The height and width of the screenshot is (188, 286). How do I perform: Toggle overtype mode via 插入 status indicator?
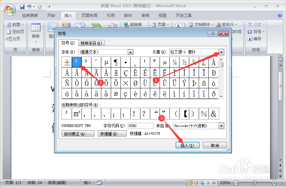coord(87,183)
